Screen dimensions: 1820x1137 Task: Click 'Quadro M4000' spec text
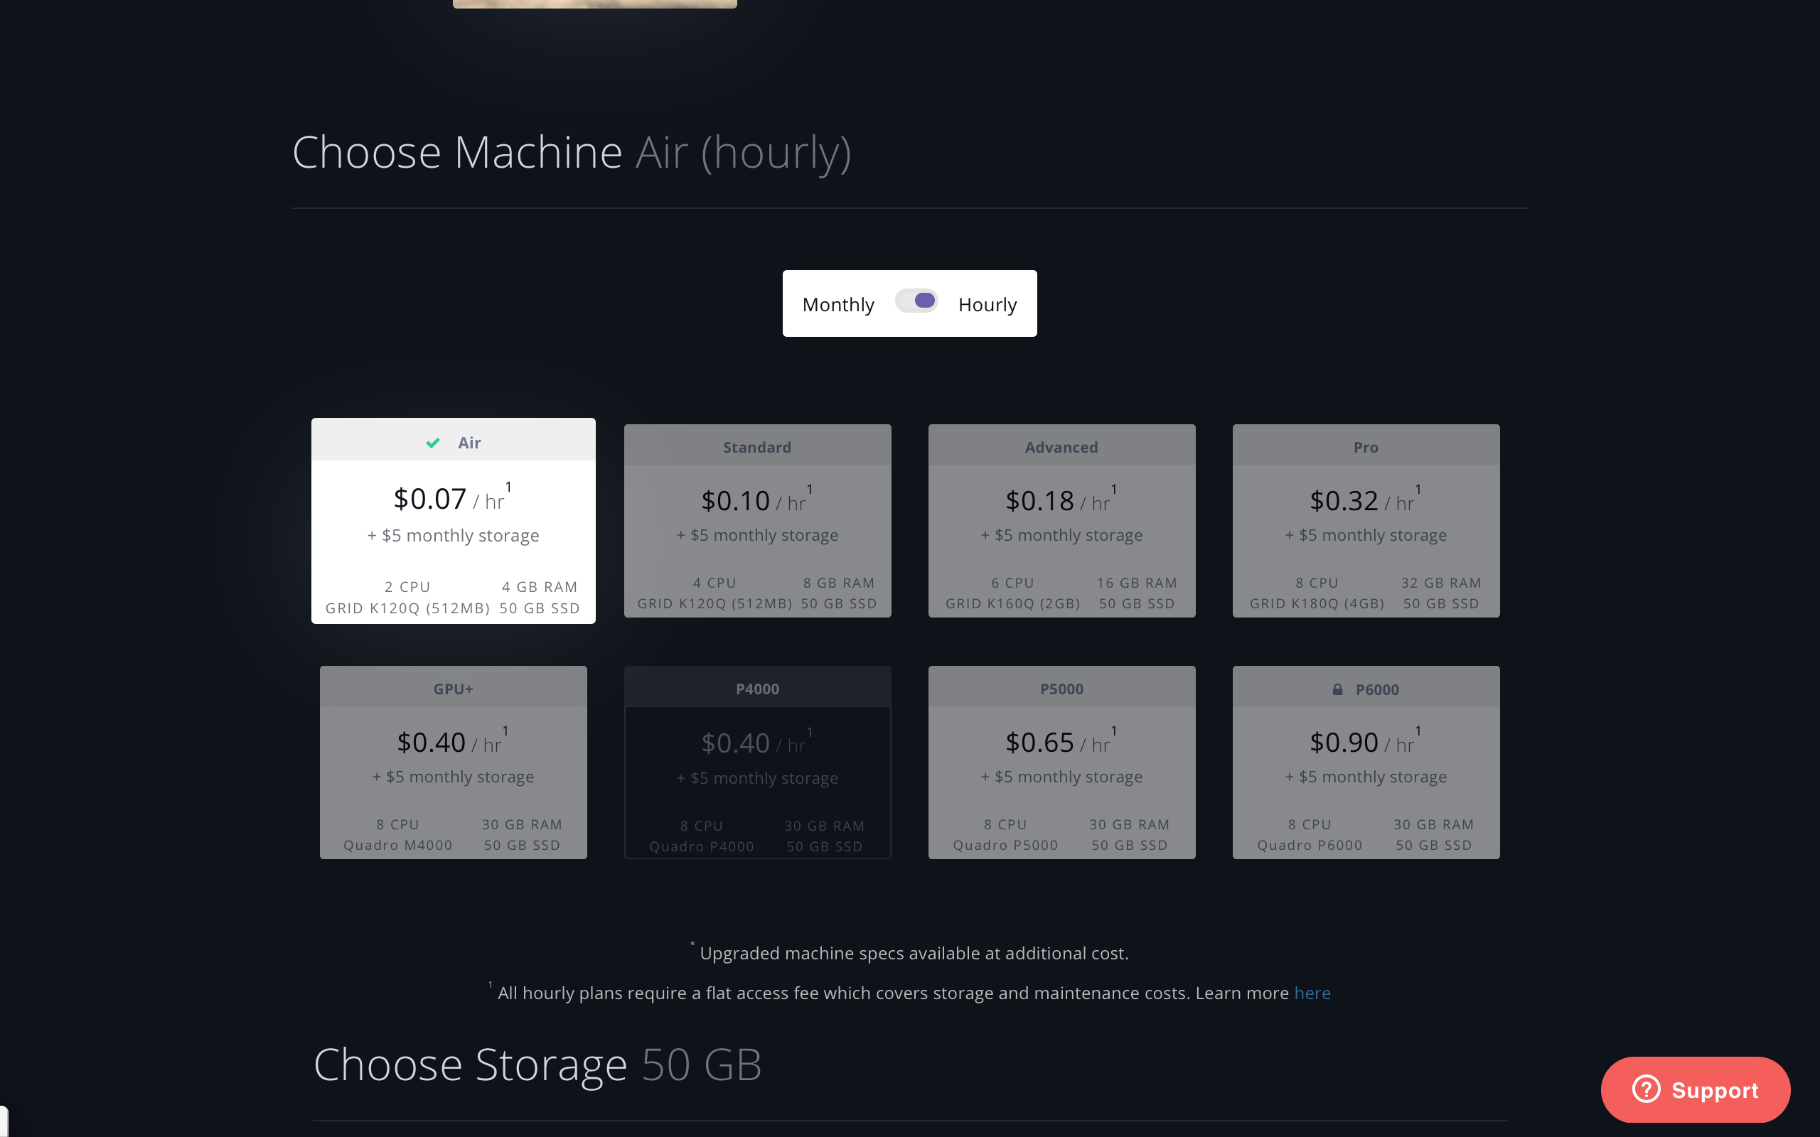(x=398, y=845)
